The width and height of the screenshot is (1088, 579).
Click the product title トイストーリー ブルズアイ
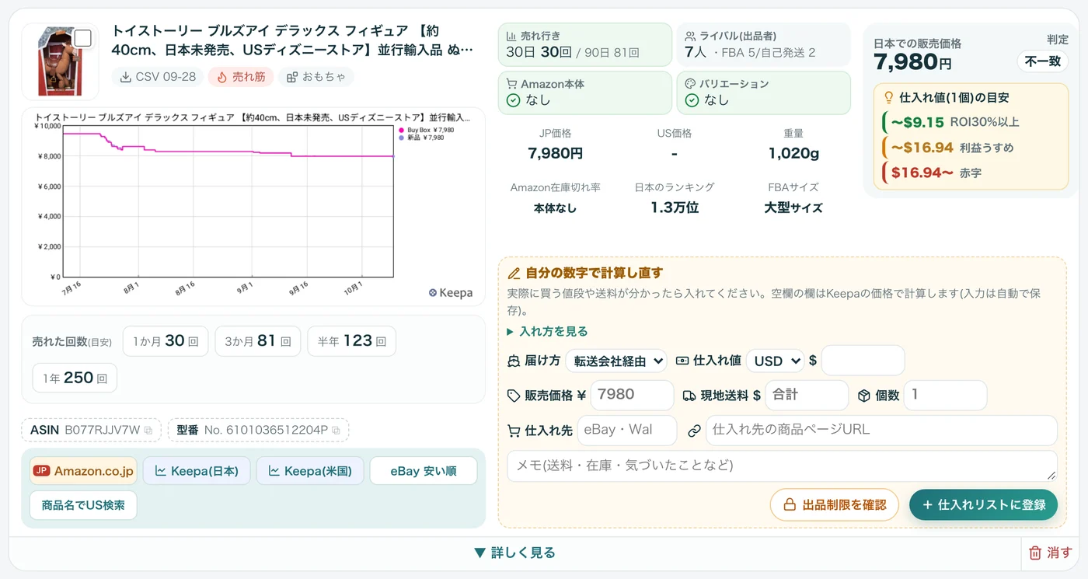pos(292,40)
